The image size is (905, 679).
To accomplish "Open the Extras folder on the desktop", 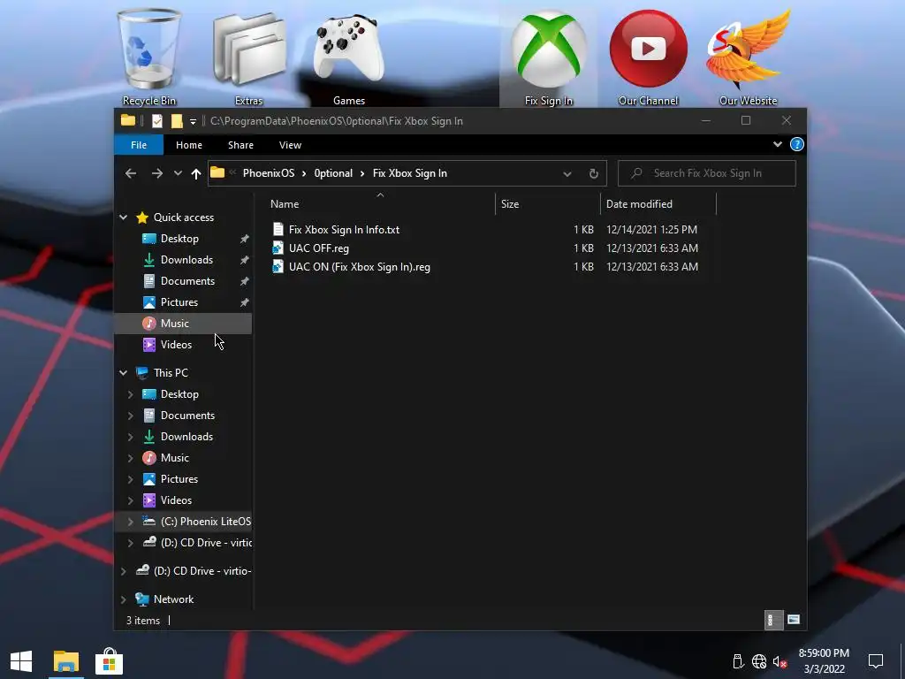I will [248, 57].
